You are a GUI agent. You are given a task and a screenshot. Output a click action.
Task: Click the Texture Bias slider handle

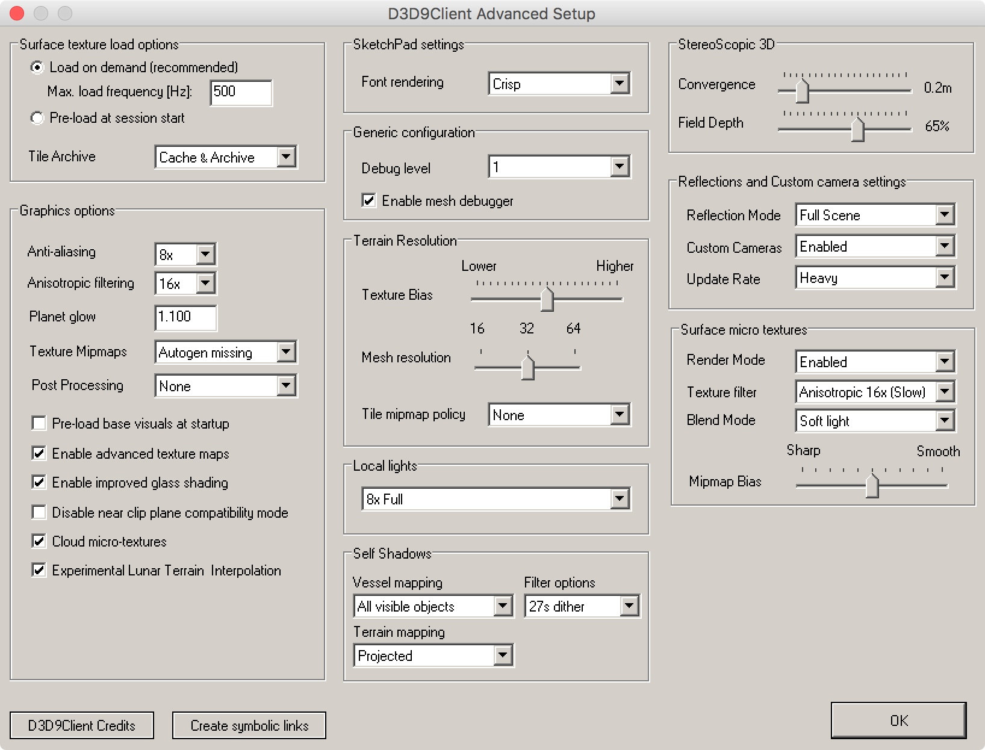(x=547, y=299)
